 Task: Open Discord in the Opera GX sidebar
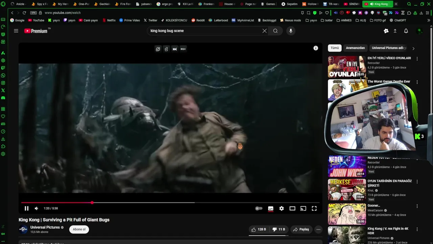pos(3,98)
